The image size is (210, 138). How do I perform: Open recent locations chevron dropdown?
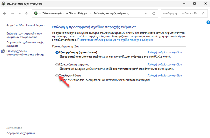[20, 13]
